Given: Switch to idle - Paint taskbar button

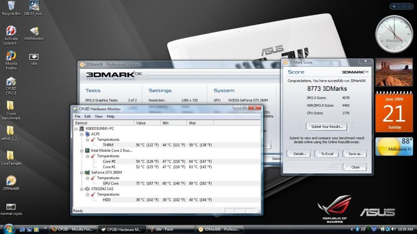Looking at the screenshot, I should click(170, 229).
